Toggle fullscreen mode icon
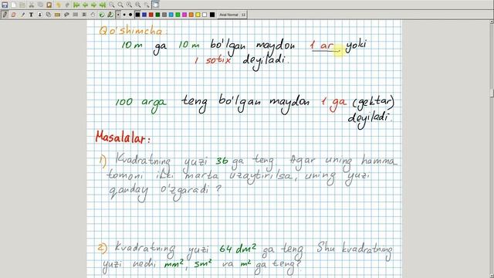The width and height of the screenshot is (494, 278). coord(156,5)
